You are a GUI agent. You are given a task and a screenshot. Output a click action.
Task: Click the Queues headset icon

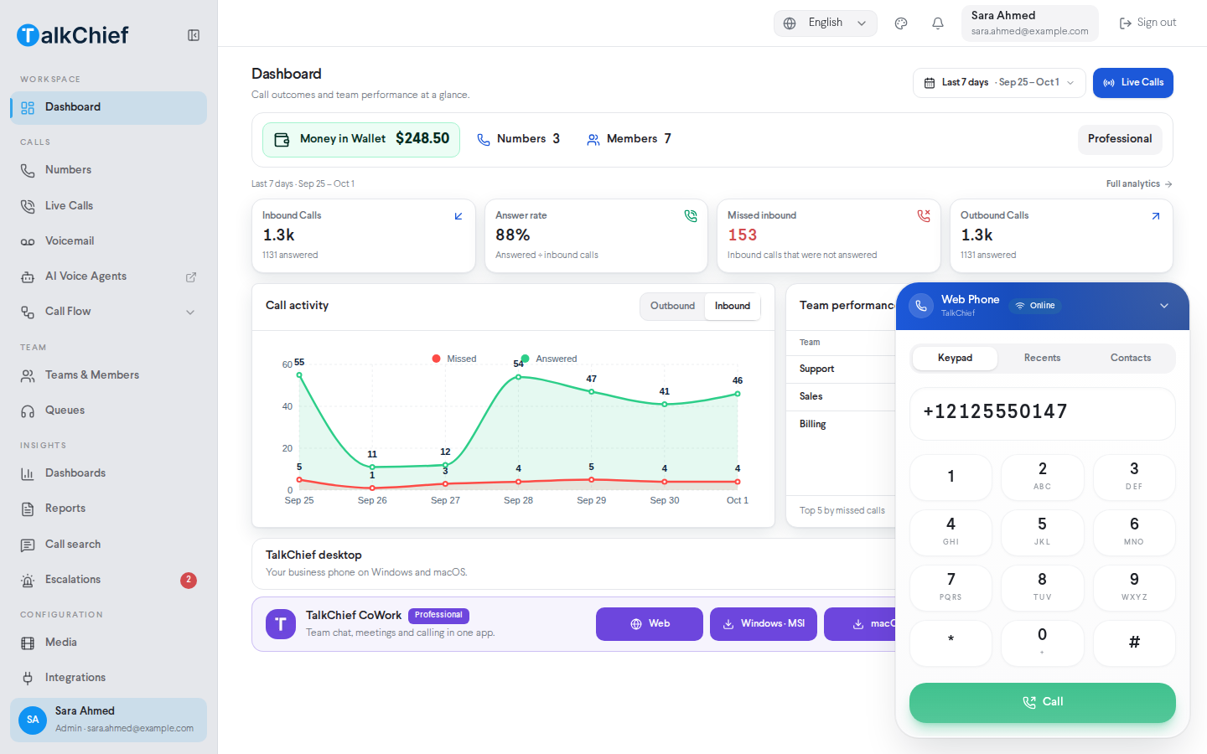(28, 411)
